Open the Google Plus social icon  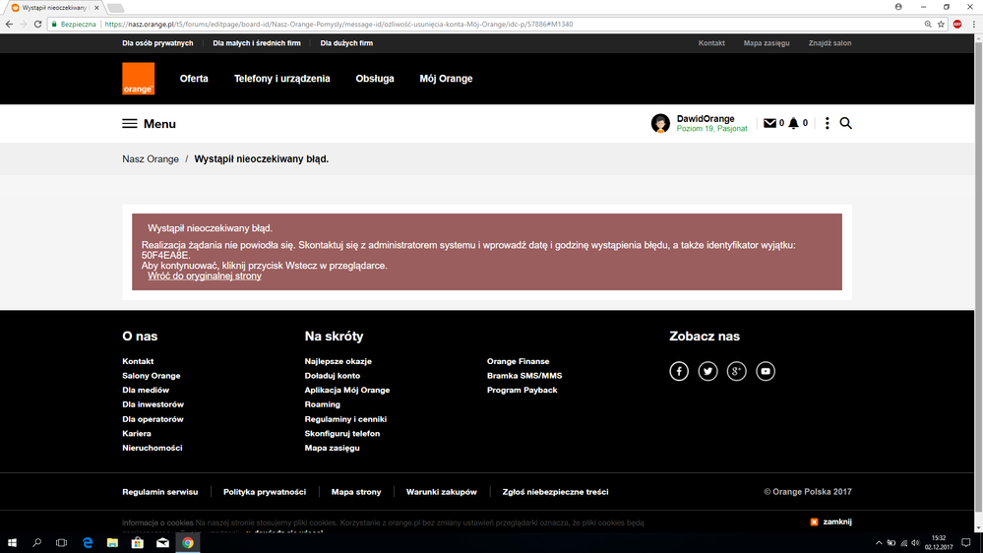[736, 371]
